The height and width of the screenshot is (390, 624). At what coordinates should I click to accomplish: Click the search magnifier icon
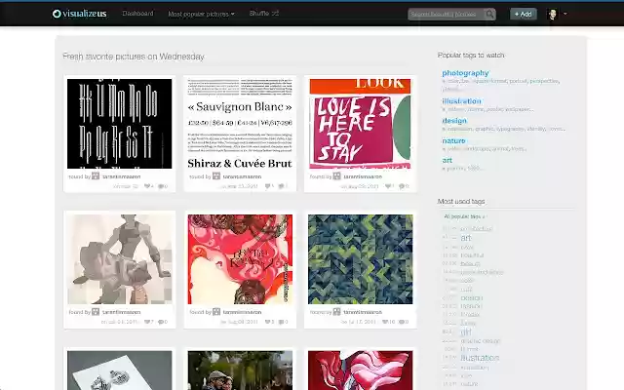(x=489, y=15)
